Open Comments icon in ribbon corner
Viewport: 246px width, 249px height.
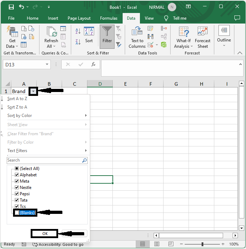click(x=237, y=18)
